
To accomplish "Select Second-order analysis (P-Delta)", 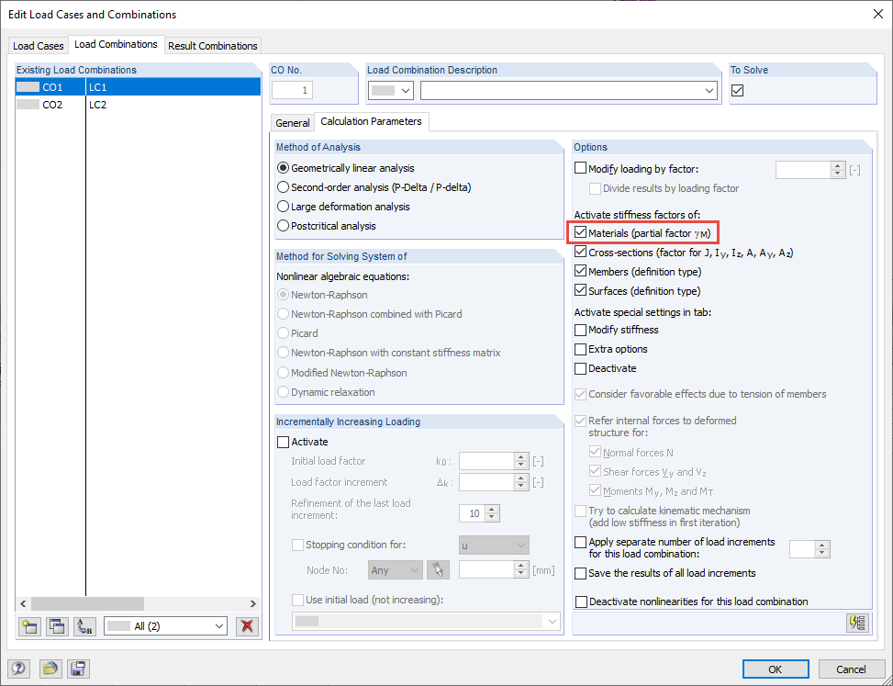I will click(283, 187).
